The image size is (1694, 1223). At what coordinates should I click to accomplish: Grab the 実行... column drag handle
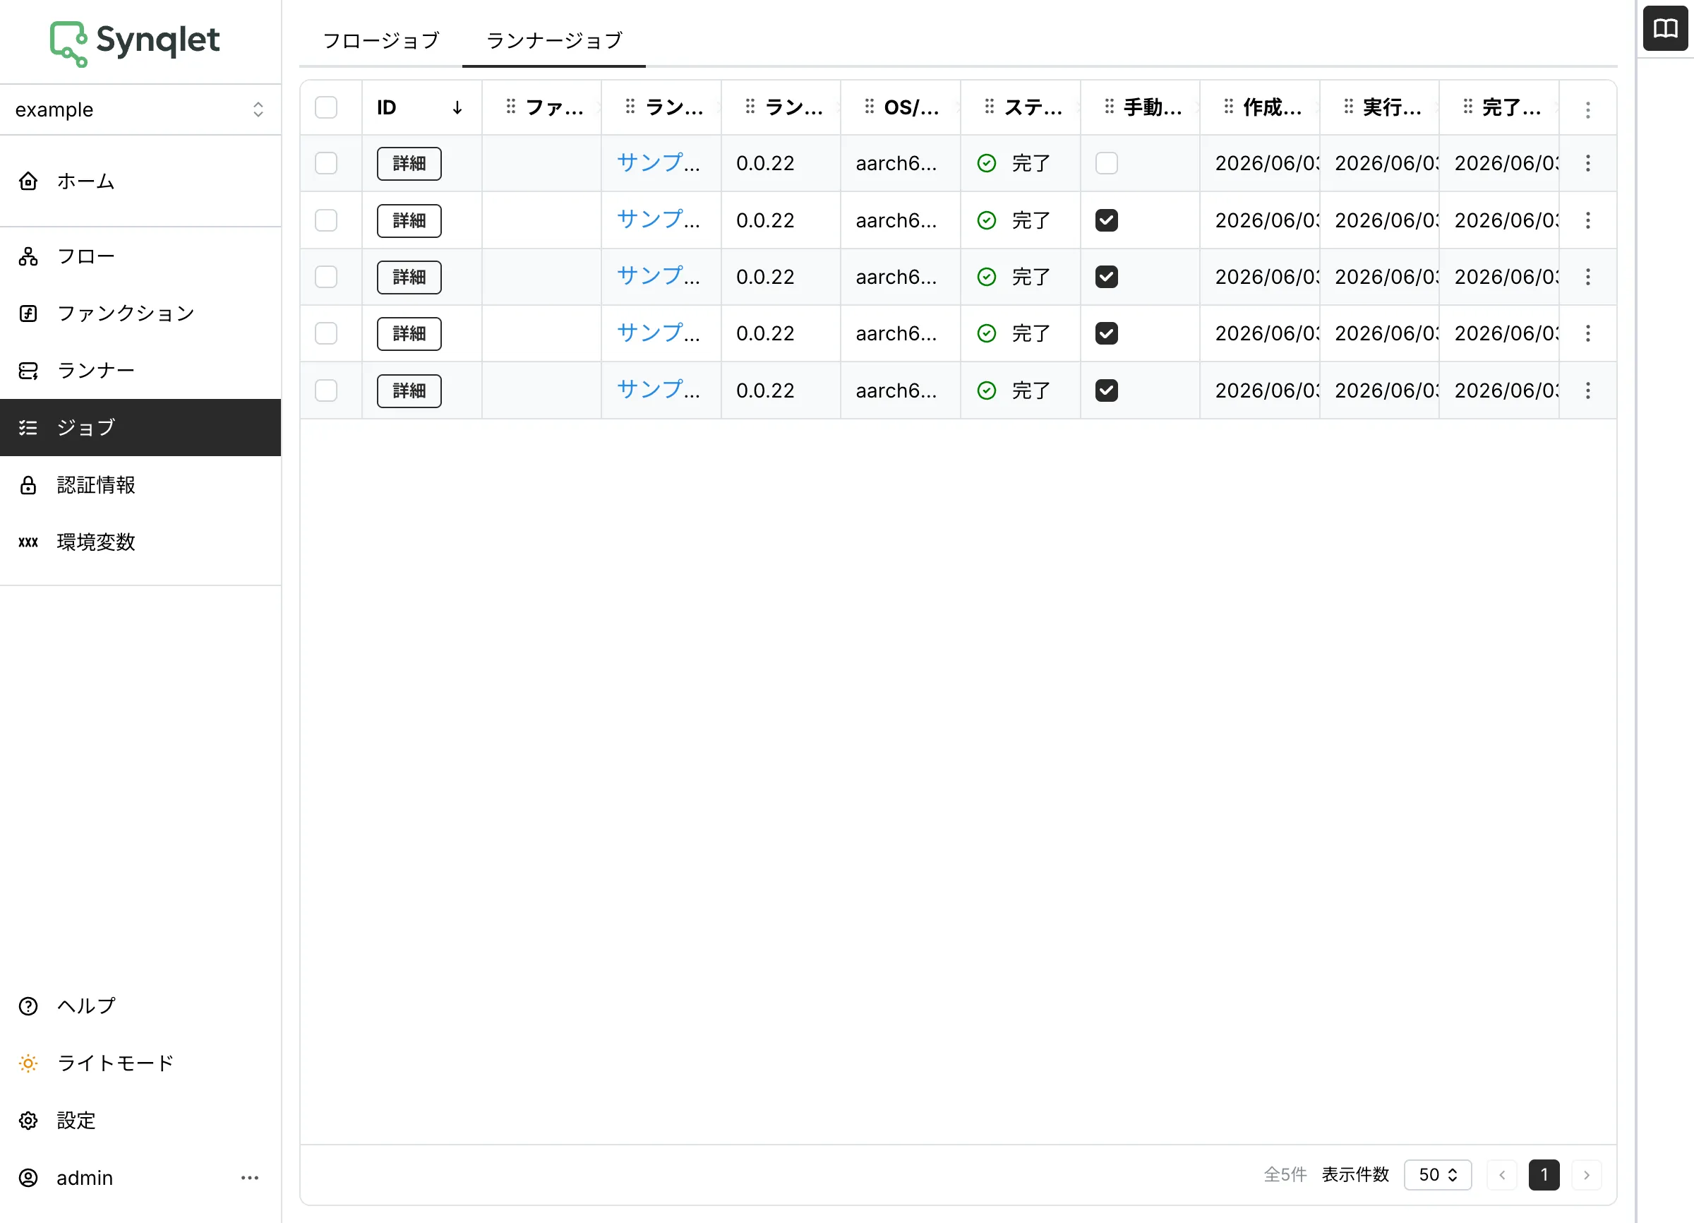pyautogui.click(x=1348, y=107)
